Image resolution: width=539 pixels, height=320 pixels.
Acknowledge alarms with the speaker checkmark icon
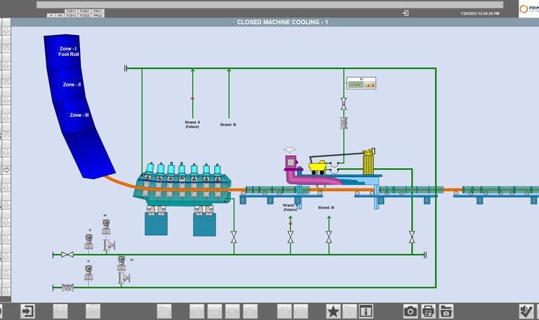526,311
